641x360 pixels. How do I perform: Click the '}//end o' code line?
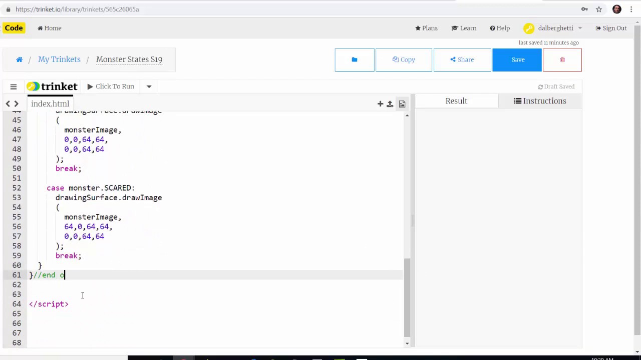pos(47,275)
